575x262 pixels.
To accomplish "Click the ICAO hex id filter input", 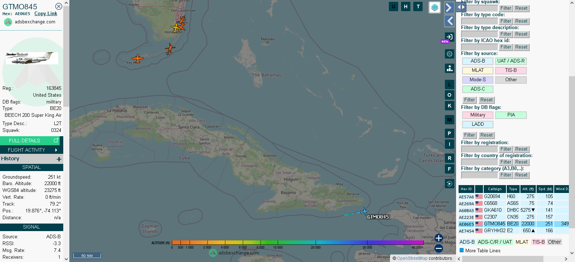I will pyautogui.click(x=479, y=47).
